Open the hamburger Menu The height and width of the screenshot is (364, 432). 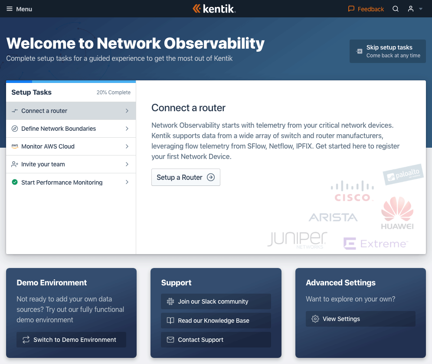tap(19, 9)
